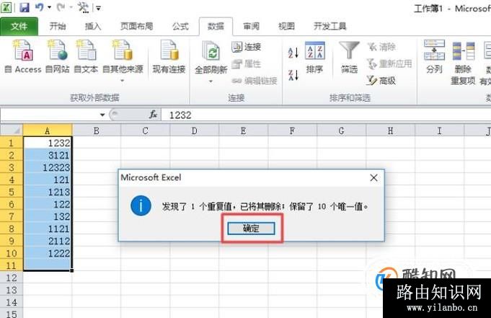Click the 属性 ribbon item
The image size is (491, 318).
tap(247, 64)
